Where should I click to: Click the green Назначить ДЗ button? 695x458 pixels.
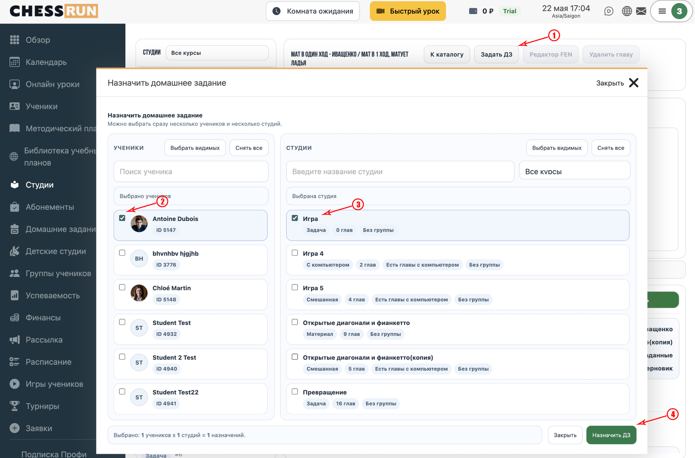[611, 435]
